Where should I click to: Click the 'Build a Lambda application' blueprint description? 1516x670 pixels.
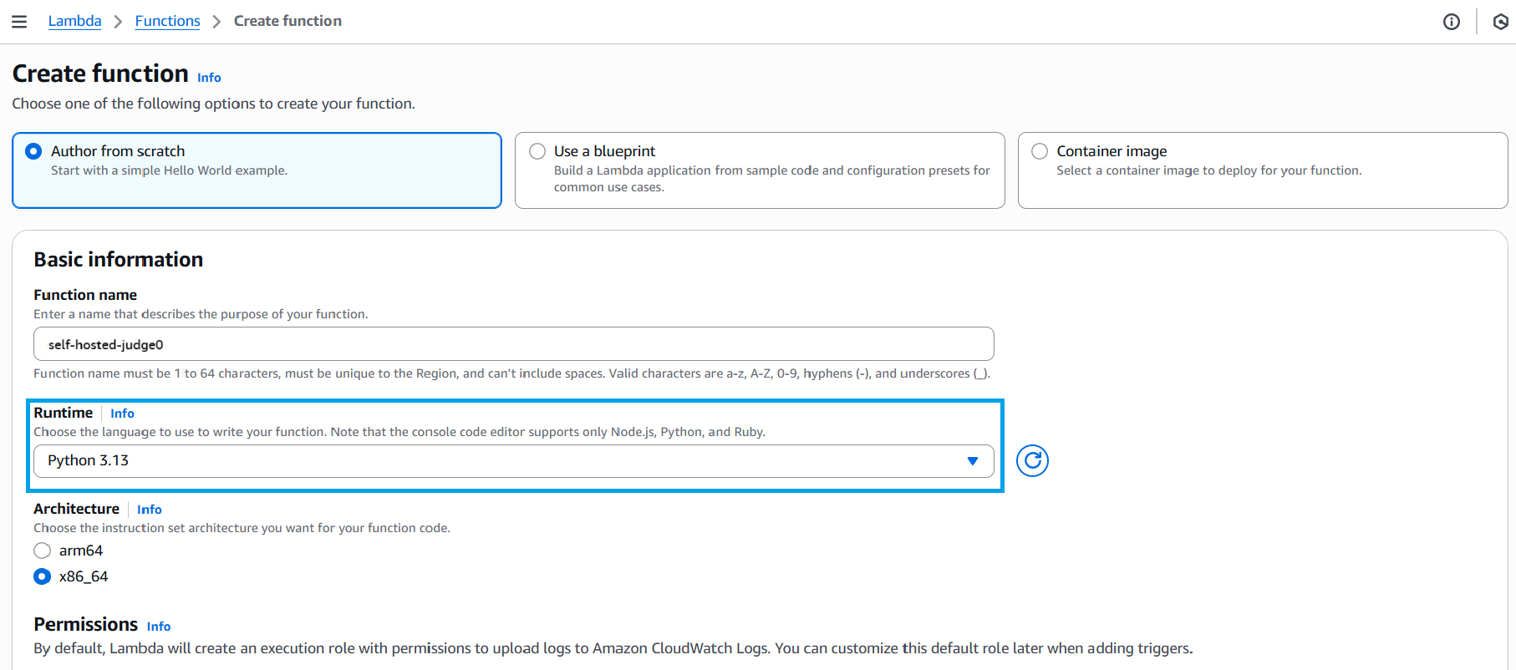[771, 179]
